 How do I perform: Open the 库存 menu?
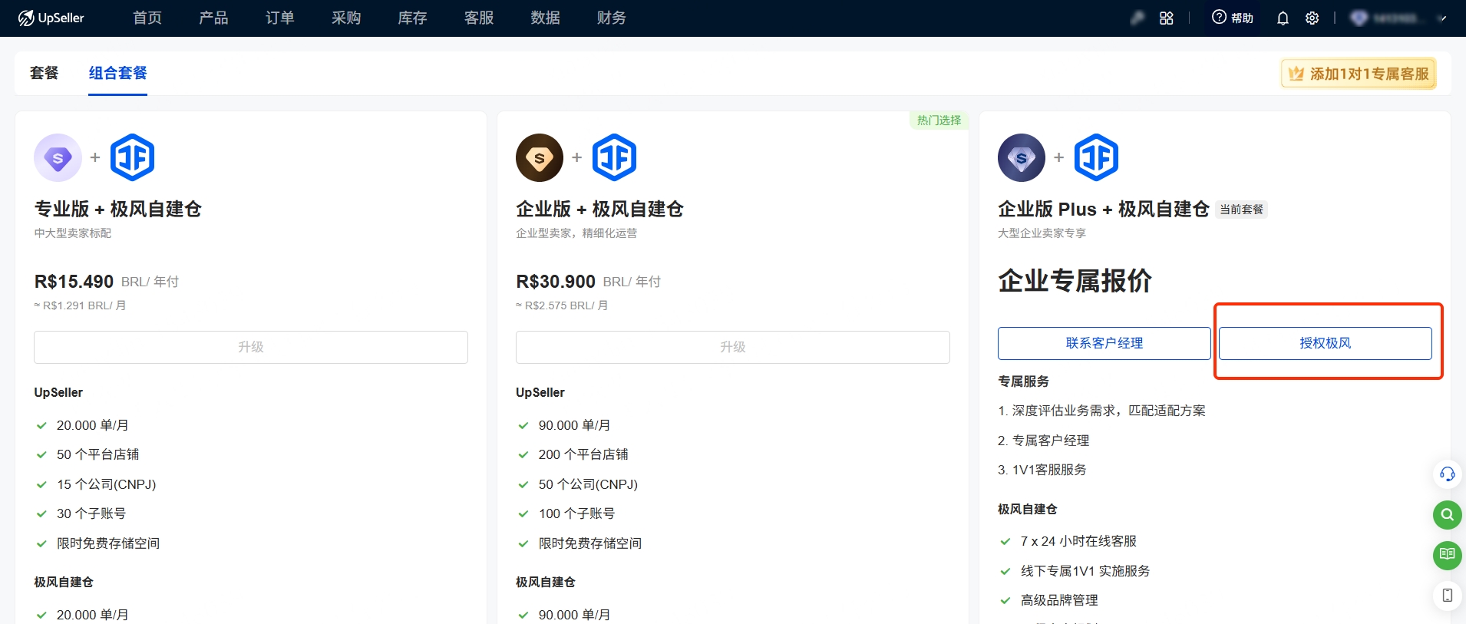[x=412, y=18]
